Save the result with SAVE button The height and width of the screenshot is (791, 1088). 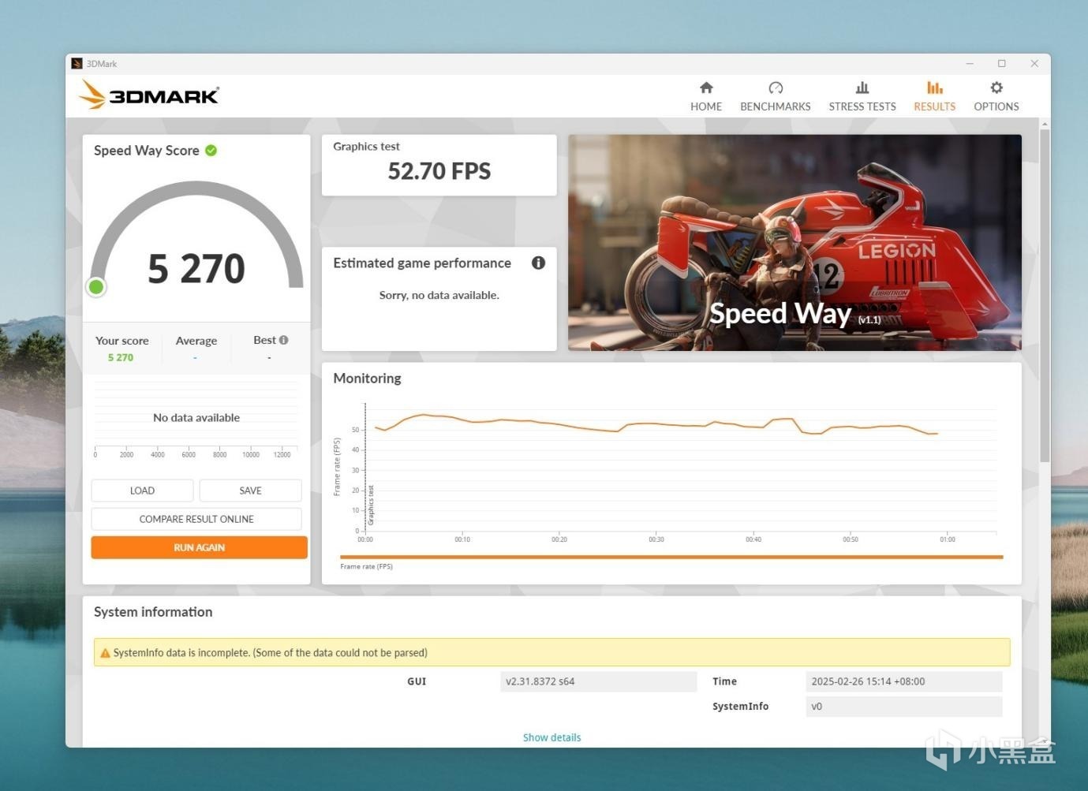click(250, 491)
